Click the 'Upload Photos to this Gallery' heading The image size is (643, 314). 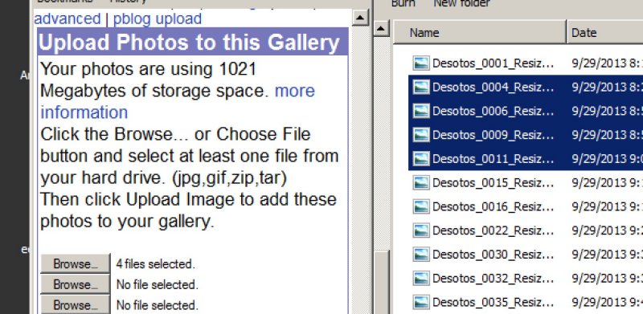[x=189, y=43]
